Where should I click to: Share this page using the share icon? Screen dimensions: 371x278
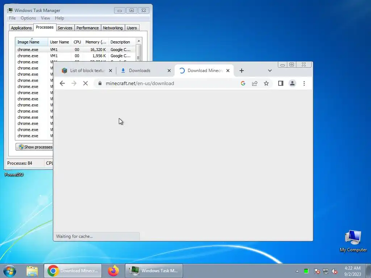(255, 83)
